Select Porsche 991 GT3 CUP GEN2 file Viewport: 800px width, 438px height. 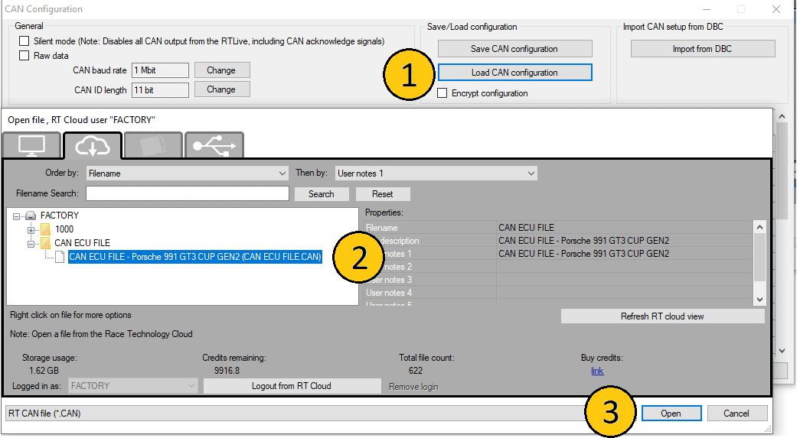(194, 257)
